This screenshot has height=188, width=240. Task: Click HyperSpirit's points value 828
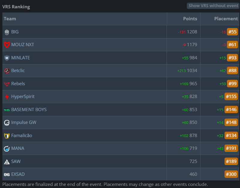coord(193,96)
